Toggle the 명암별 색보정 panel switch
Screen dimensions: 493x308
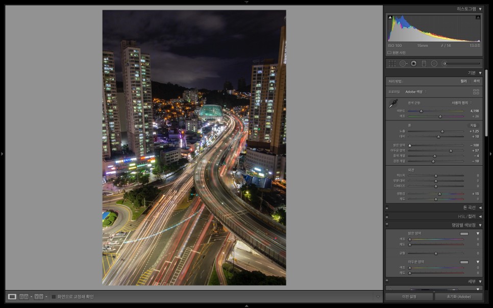click(387, 225)
